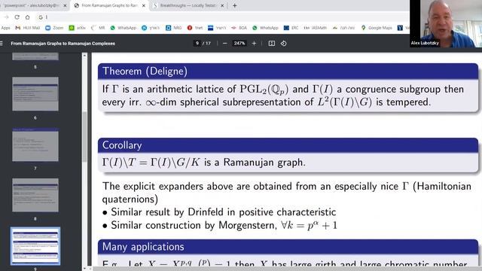
Task: Open the MR bookmark
Action: point(98,28)
